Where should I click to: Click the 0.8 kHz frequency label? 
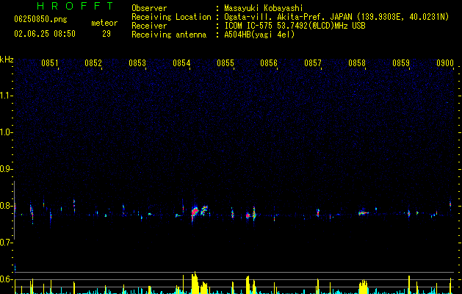6,206
